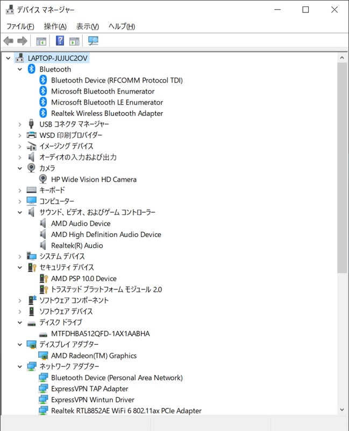Click the scrollbar up arrow
The height and width of the screenshot is (431, 349).
[x=341, y=58]
